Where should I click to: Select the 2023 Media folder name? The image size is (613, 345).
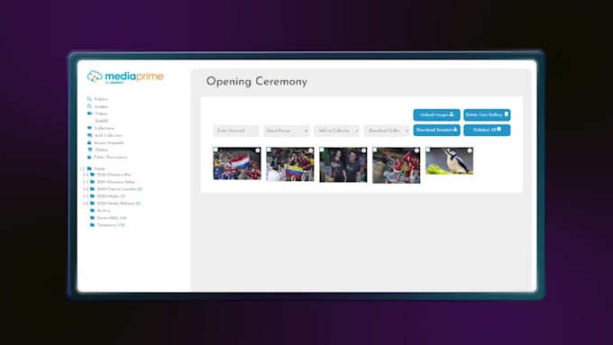pyautogui.click(x=108, y=196)
